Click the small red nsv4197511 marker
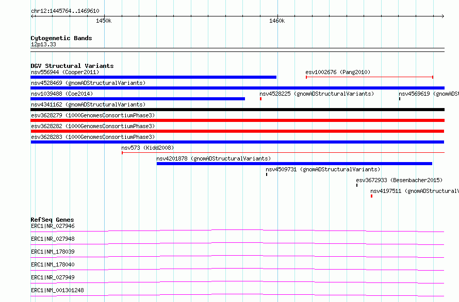Image resolution: width=459 pixels, height=302 pixels. 371,196
